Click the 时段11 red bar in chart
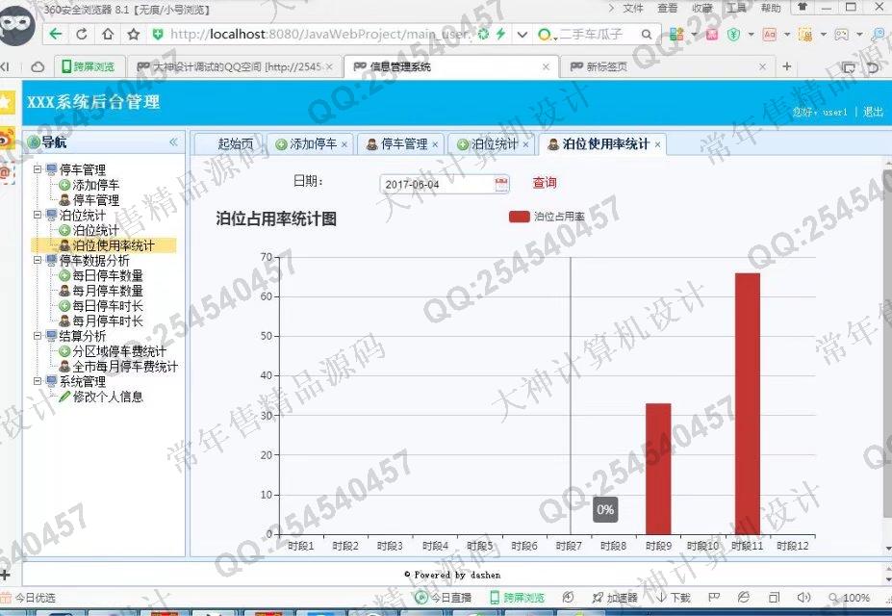This screenshot has width=892, height=616. pyautogui.click(x=748, y=403)
